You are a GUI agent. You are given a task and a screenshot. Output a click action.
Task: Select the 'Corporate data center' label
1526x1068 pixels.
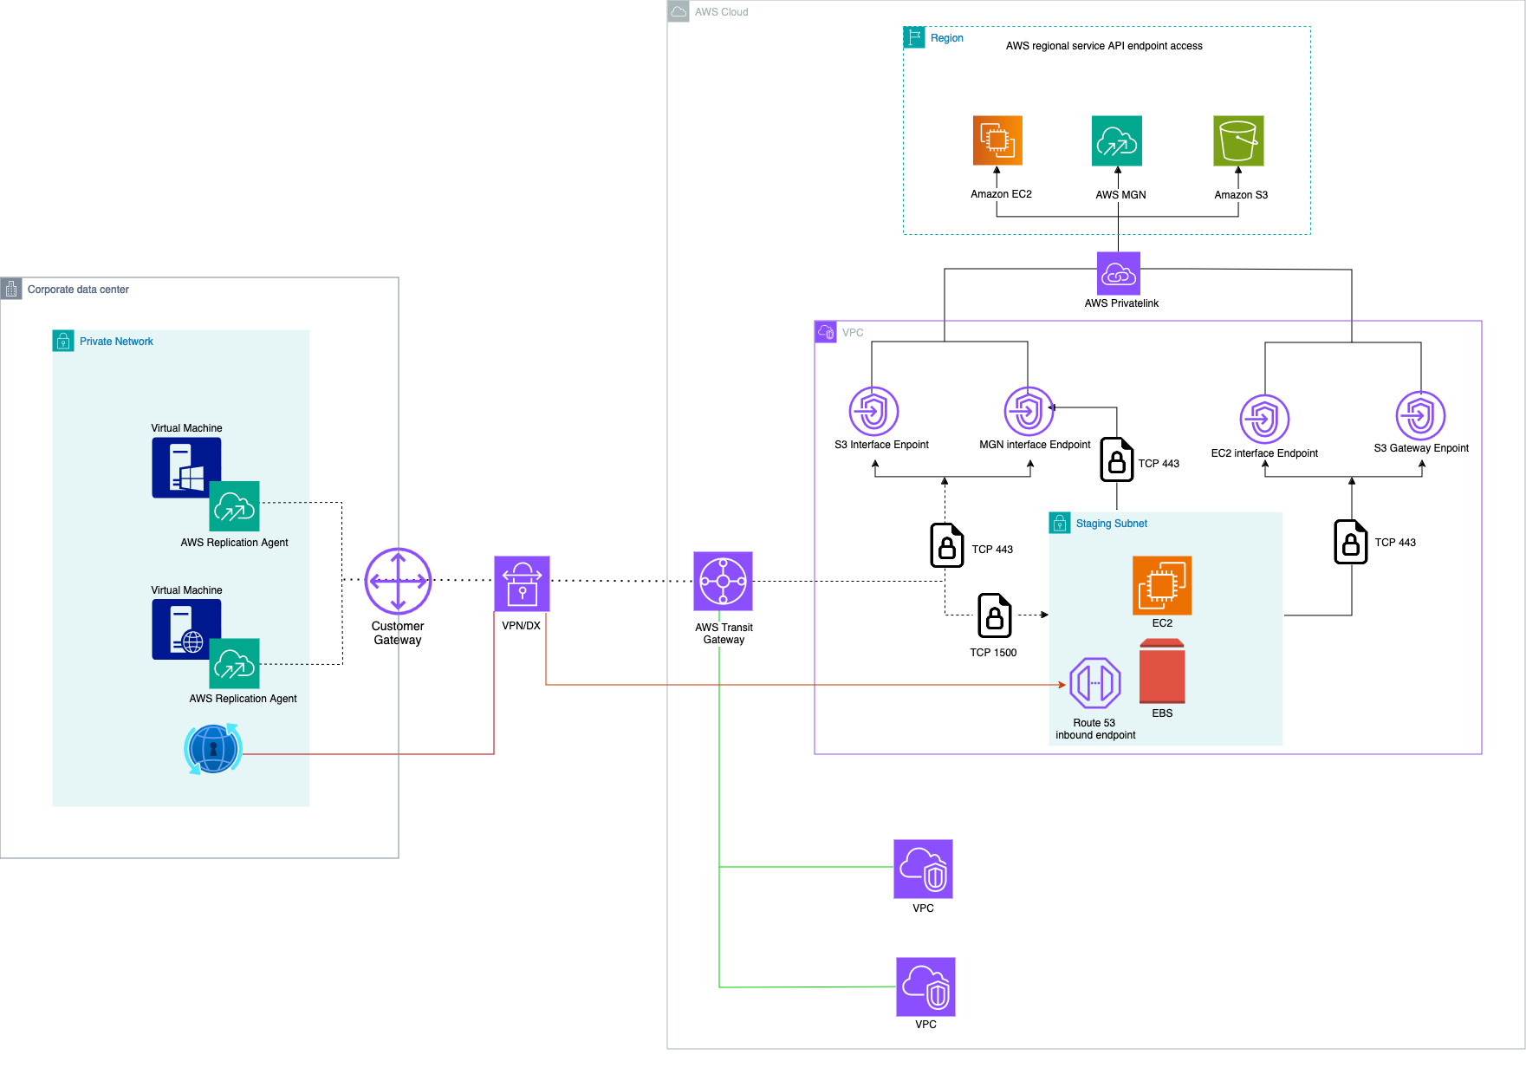click(x=78, y=290)
